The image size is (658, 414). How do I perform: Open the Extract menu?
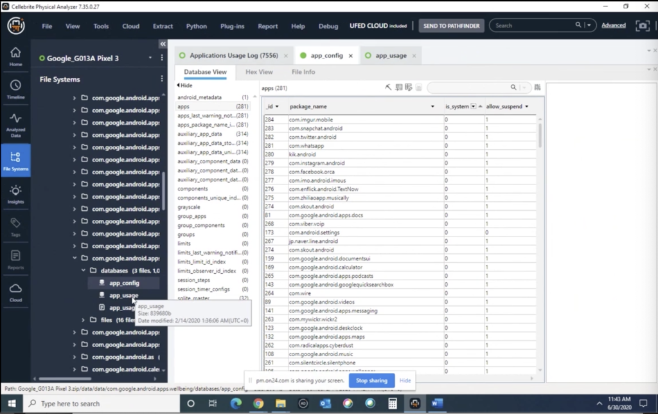[x=163, y=26]
